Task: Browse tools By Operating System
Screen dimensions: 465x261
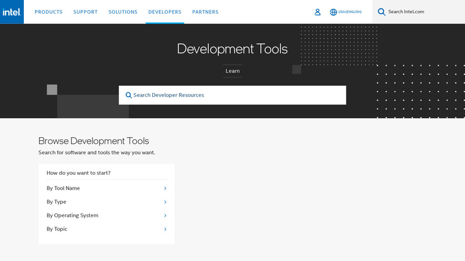Action: pos(106,215)
